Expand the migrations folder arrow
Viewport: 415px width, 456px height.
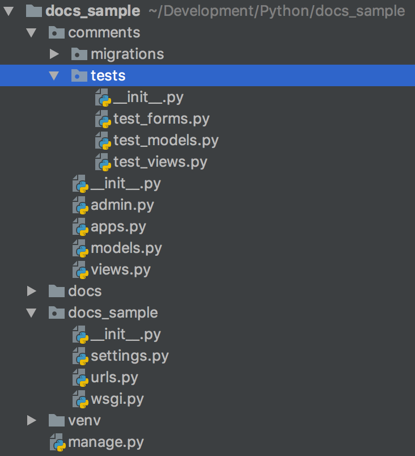(x=54, y=54)
